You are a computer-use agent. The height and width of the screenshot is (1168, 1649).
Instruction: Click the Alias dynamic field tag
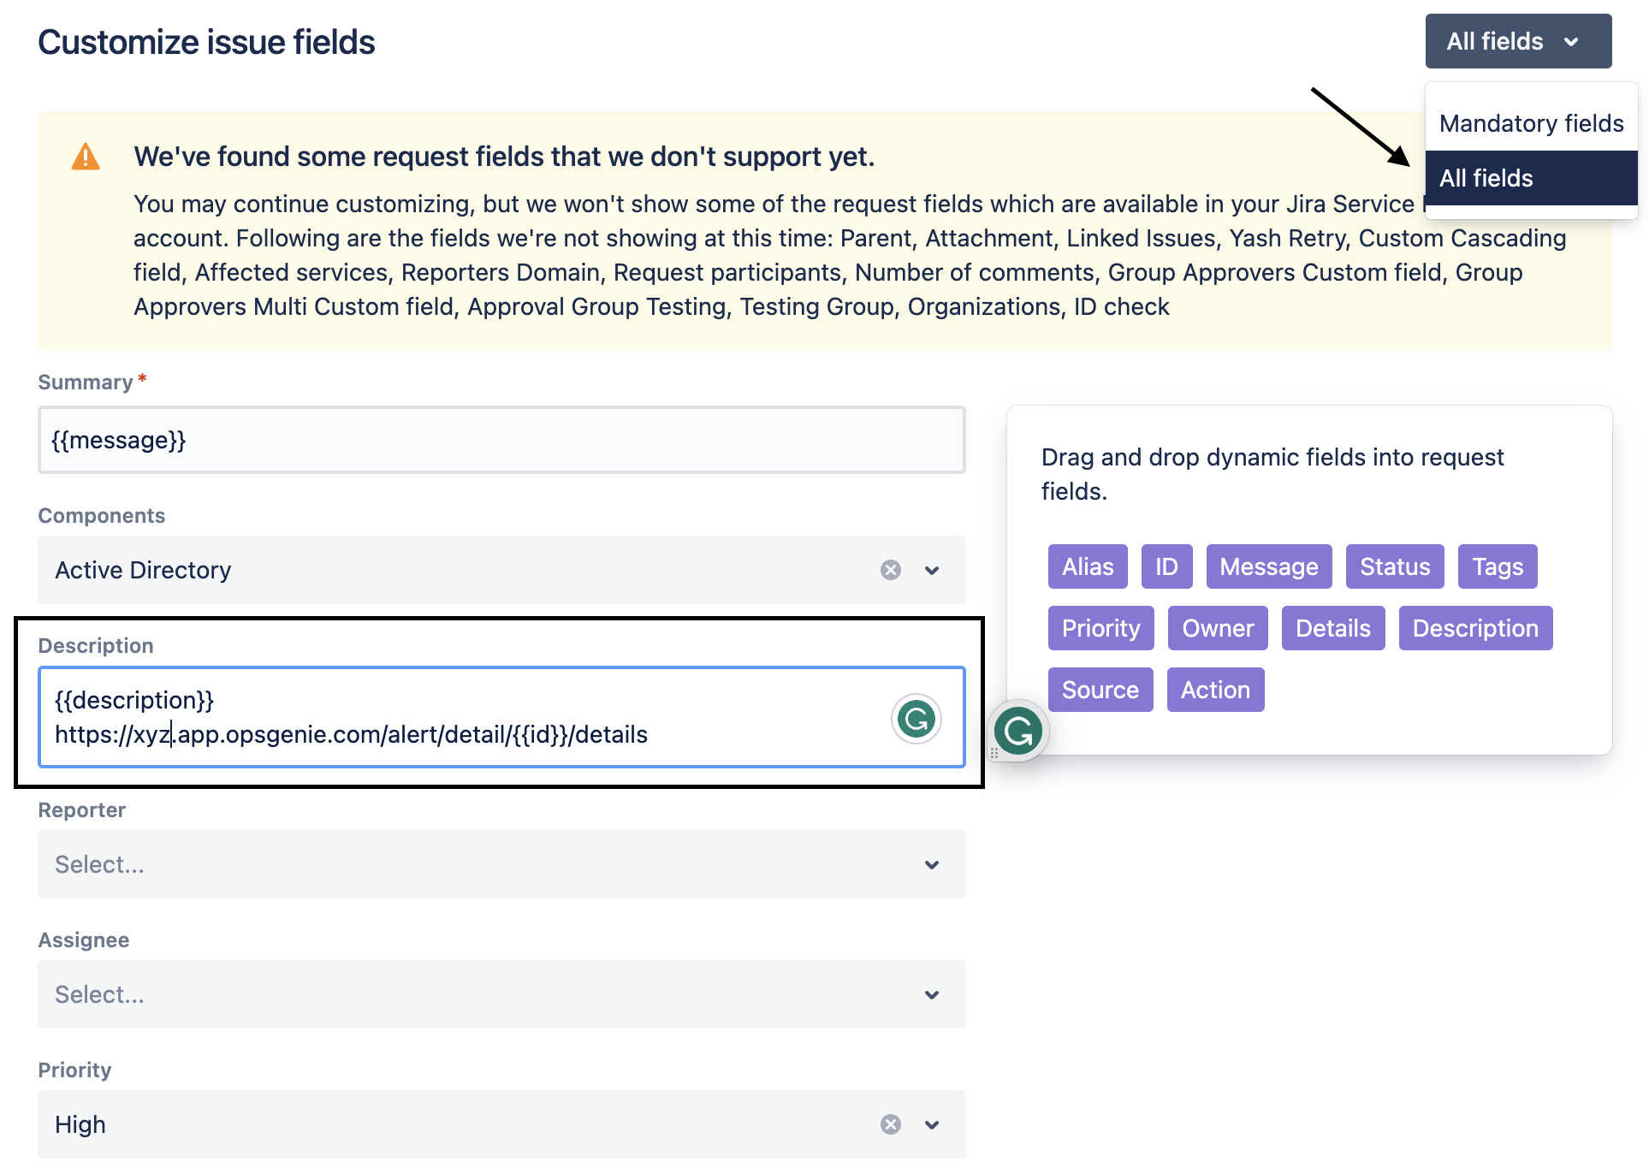1087,566
